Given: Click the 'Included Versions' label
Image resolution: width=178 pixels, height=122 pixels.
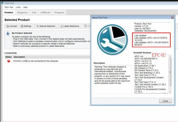Looking at the screenshot, I should [x=142, y=53].
